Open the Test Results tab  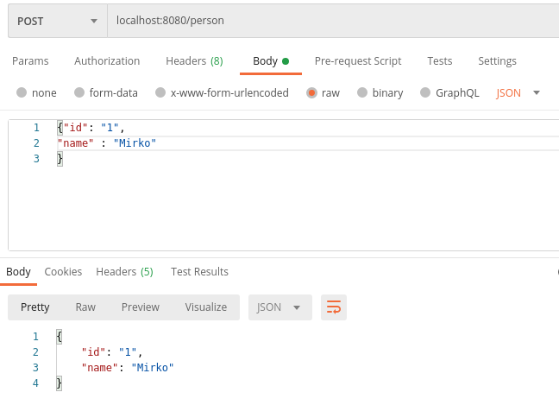[199, 271]
